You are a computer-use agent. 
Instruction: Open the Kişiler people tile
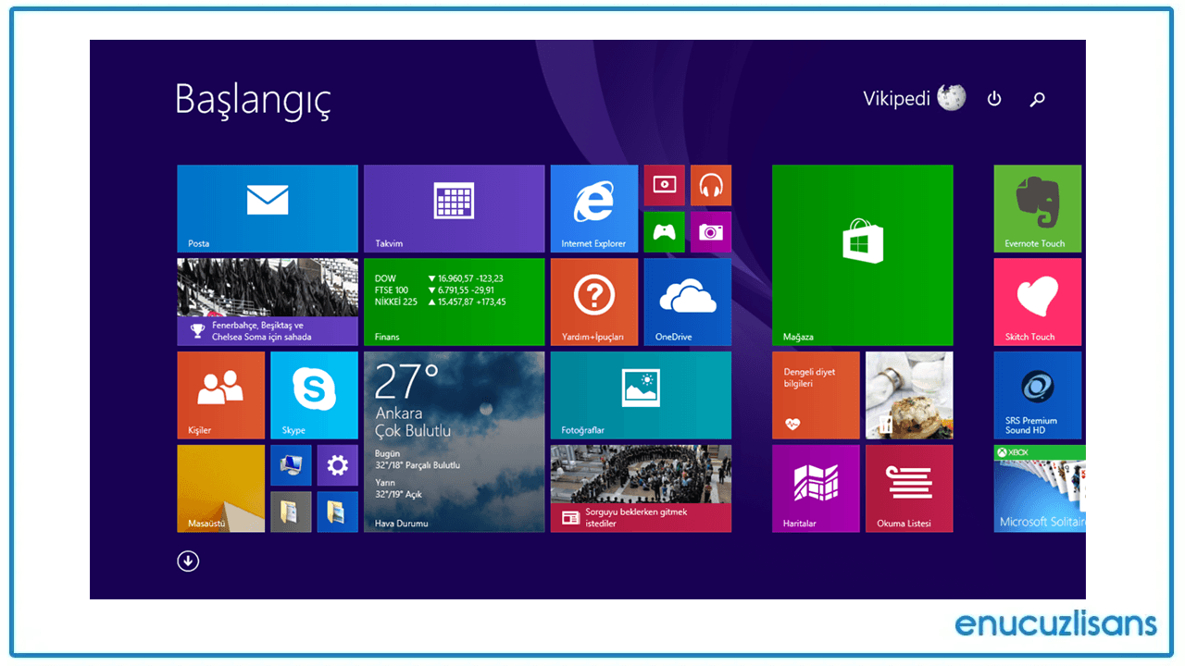tap(220, 395)
